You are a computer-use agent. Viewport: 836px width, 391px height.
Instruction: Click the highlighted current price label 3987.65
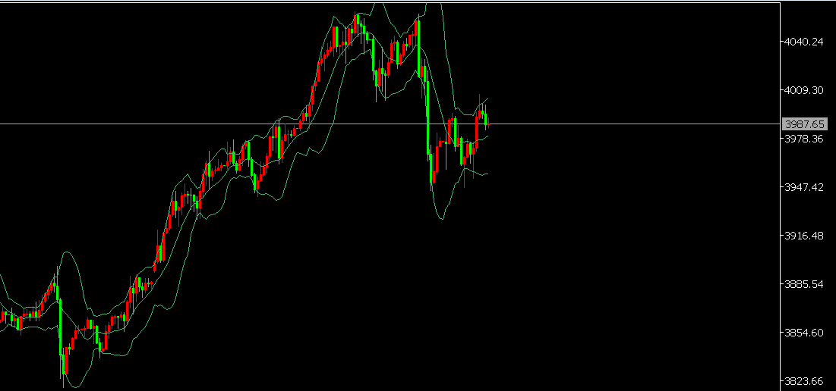[x=804, y=124]
